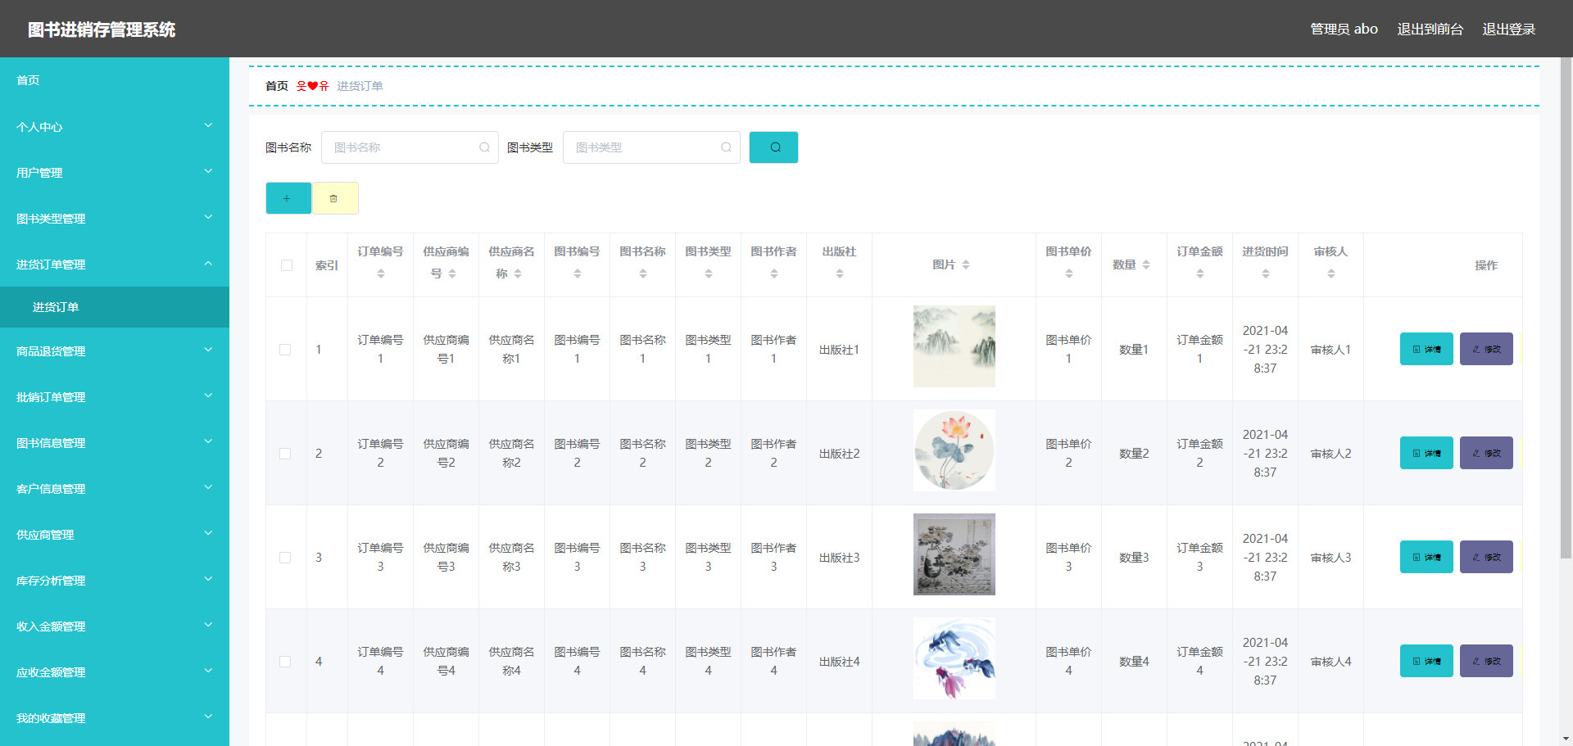Edit the row with 订单编号4
The height and width of the screenshot is (746, 1573).
(1486, 661)
